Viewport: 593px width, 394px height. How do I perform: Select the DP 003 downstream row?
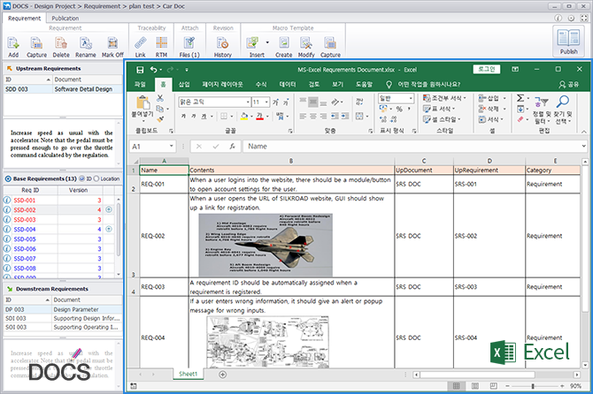click(x=63, y=309)
